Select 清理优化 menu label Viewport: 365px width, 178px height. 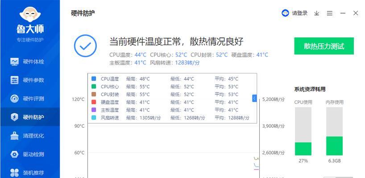[x=33, y=136]
